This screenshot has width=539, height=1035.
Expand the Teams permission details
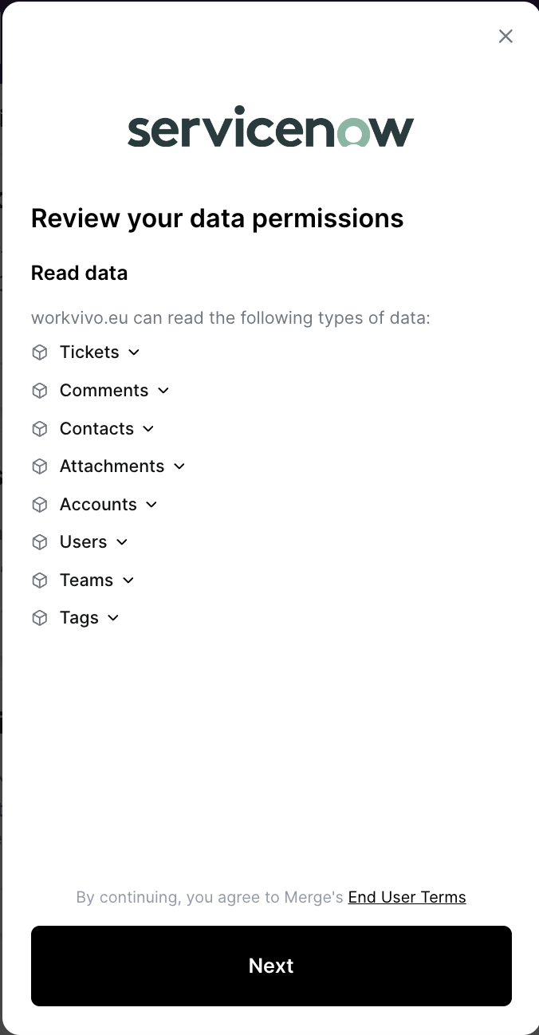pos(128,580)
